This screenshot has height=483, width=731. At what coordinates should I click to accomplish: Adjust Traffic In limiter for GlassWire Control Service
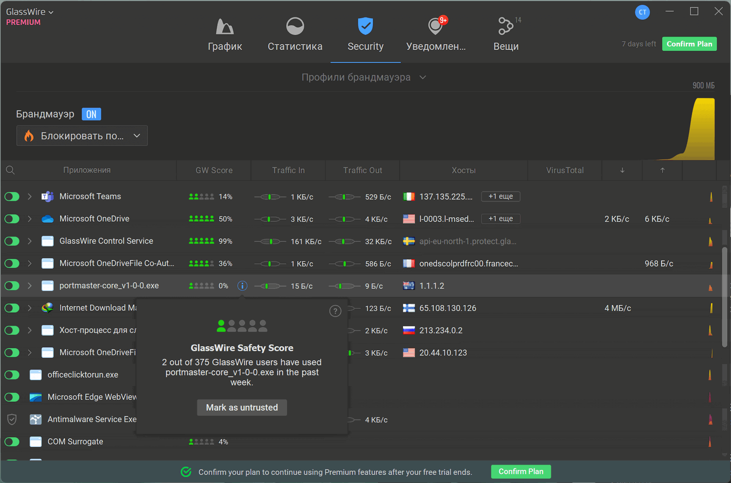click(x=270, y=241)
